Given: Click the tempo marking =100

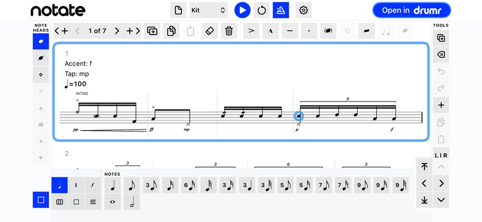Looking at the screenshot, I should 75,84.
